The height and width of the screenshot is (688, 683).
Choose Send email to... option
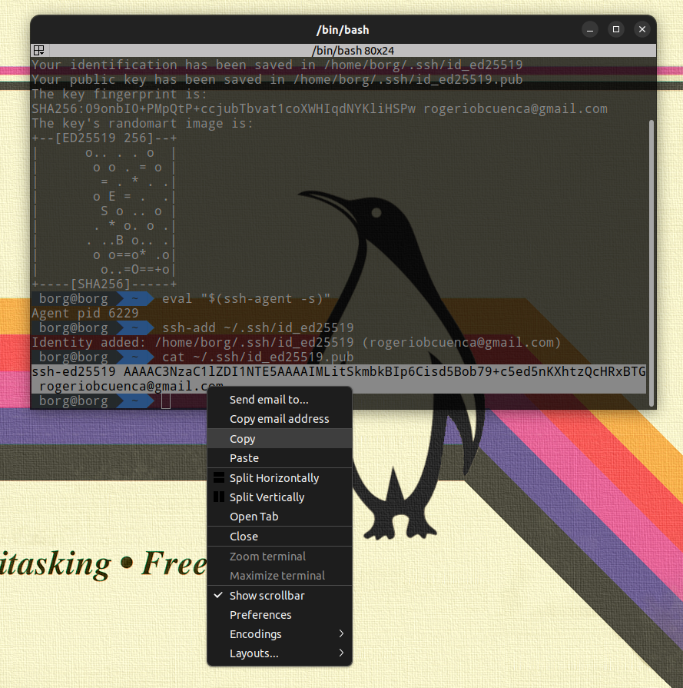[x=269, y=400]
